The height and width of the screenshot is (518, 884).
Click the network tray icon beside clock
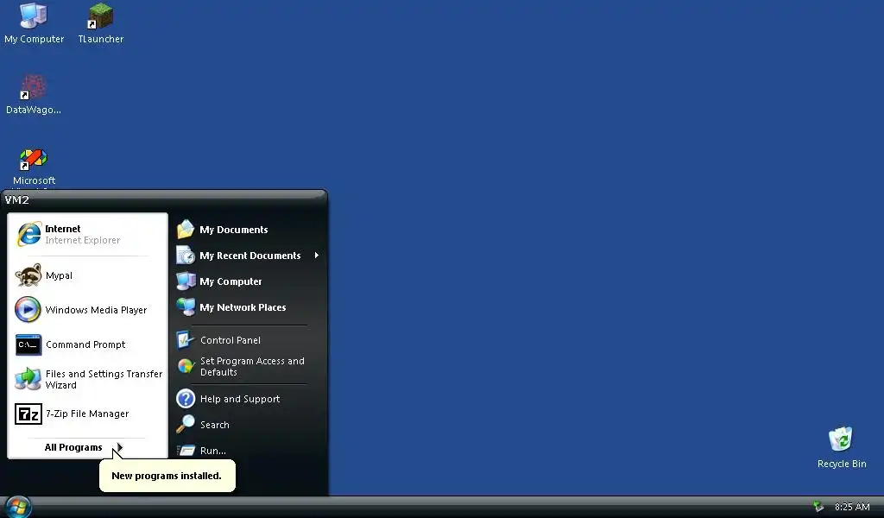coord(818,507)
